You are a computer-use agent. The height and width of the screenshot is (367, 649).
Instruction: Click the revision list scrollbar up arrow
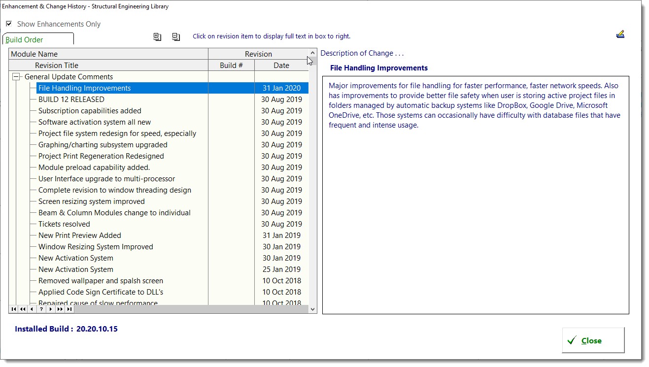coord(312,52)
